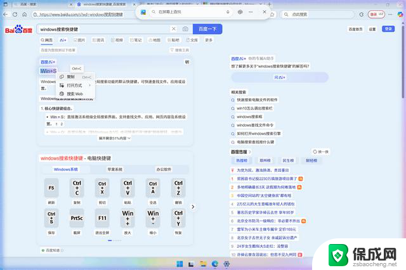The height and width of the screenshot is (270, 406).
Task: Select 办公软件 shortcut tab
Action: (x=164, y=169)
